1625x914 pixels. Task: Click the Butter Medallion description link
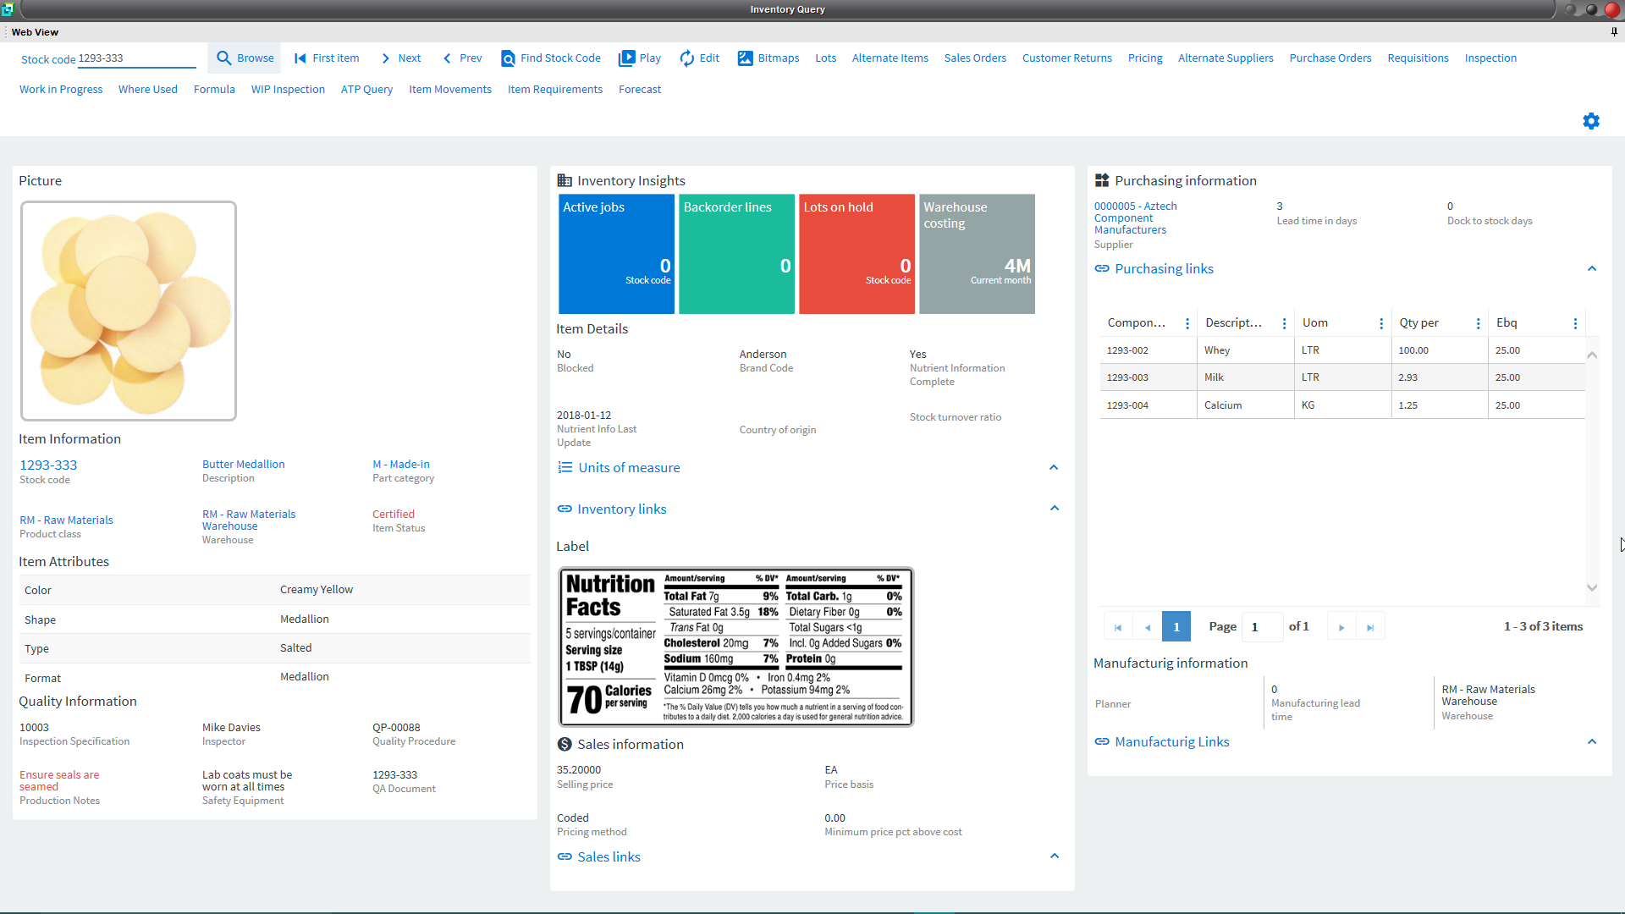pyautogui.click(x=243, y=465)
